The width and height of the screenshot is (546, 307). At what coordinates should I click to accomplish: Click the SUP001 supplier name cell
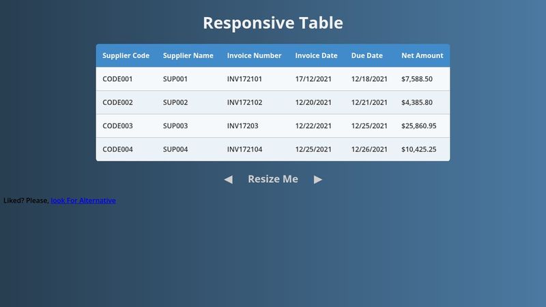point(175,79)
